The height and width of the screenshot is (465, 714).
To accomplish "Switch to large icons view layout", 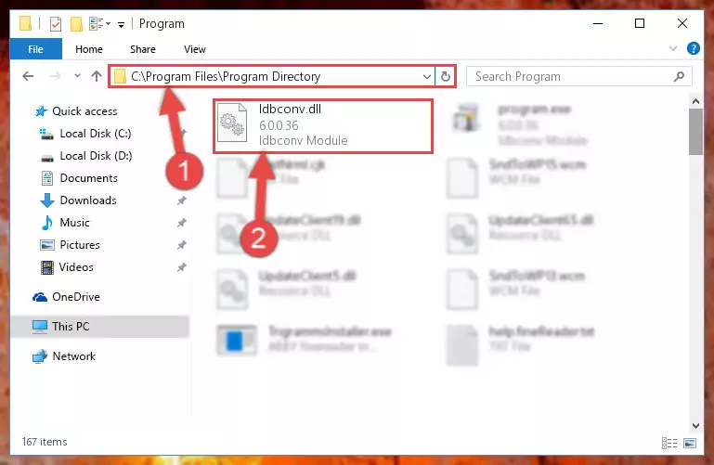I will pyautogui.click(x=690, y=443).
